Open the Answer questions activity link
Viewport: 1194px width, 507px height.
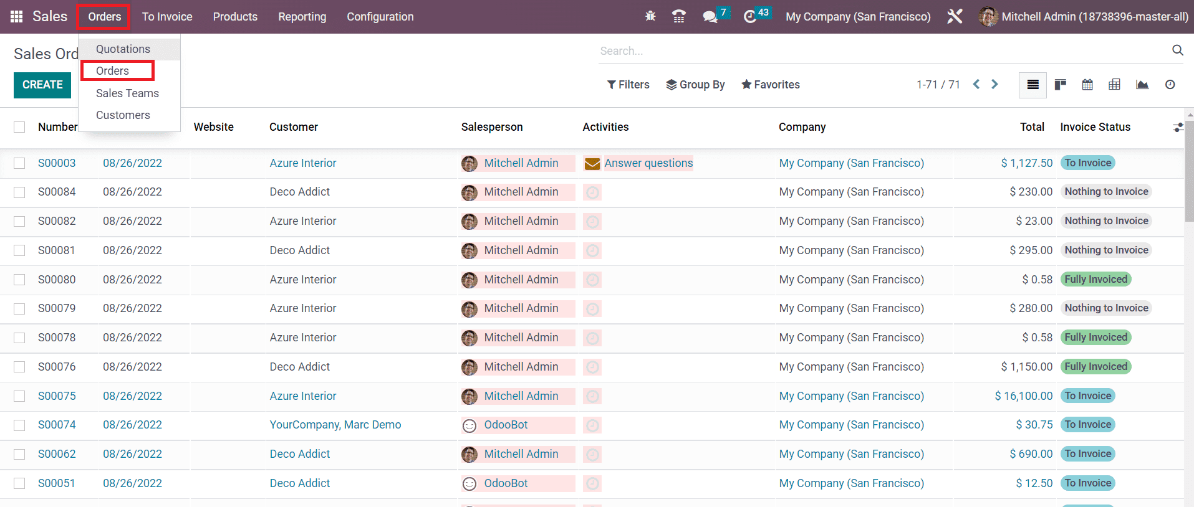click(x=648, y=163)
